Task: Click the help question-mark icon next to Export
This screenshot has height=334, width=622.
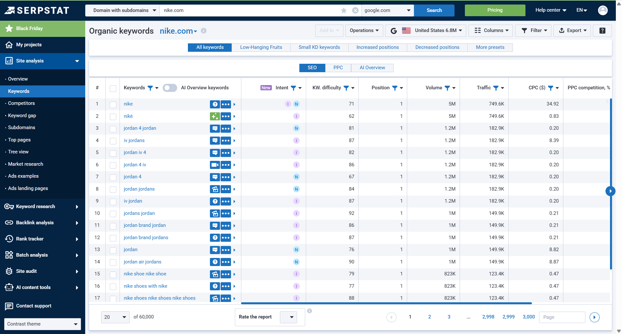Action: [x=602, y=30]
